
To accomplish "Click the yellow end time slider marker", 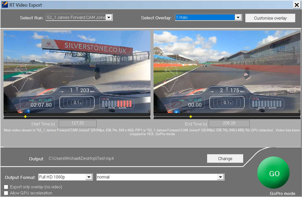I will (x=191, y=117).
